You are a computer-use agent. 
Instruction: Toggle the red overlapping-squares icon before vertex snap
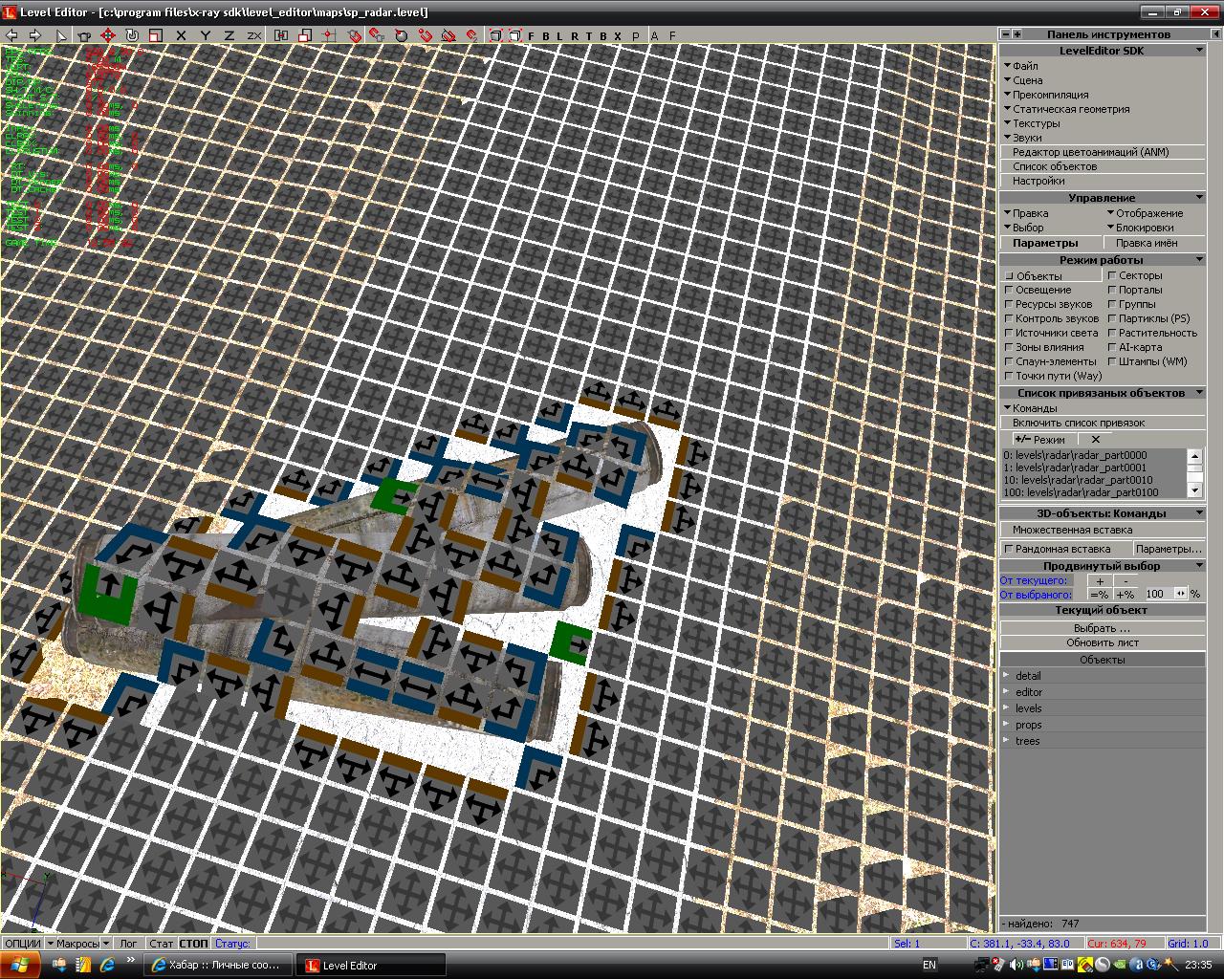coord(305,35)
